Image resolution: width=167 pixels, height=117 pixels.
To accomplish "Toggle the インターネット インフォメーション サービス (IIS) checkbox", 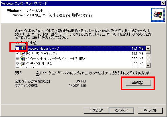I will tap(17, 59).
